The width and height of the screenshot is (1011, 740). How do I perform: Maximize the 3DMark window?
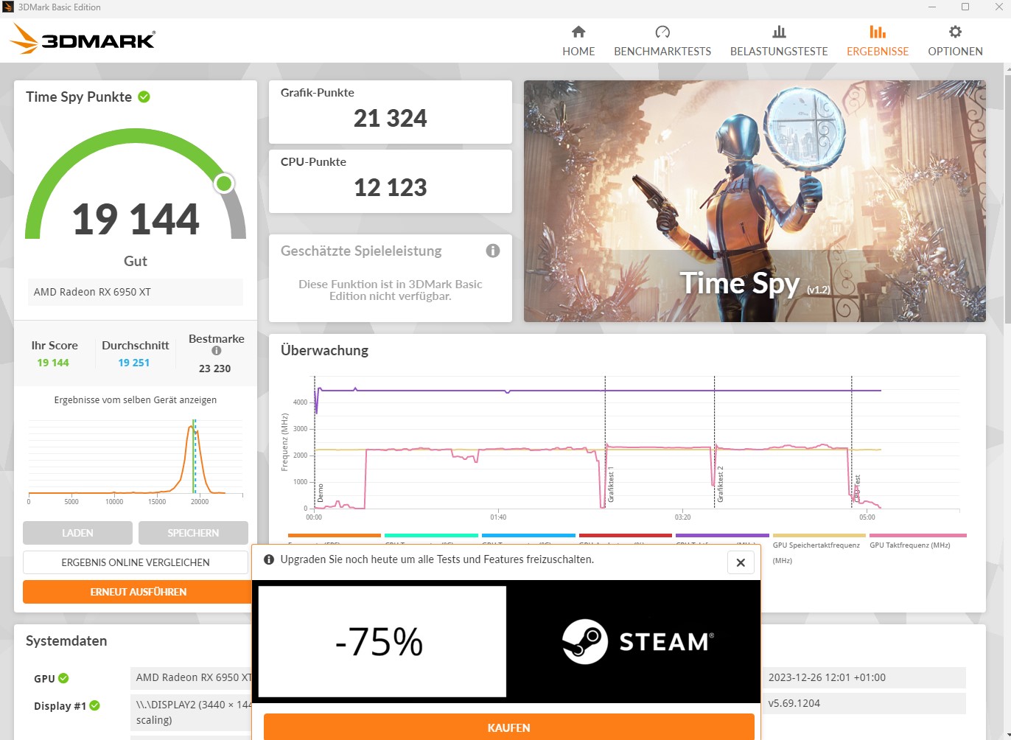click(x=965, y=7)
